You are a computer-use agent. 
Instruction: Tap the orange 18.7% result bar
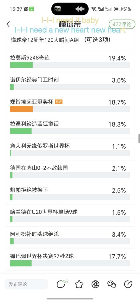pos(21,109)
